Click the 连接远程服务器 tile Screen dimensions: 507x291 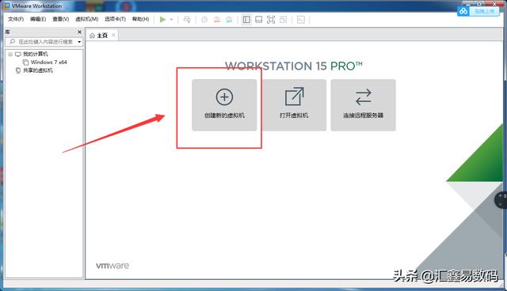(363, 105)
